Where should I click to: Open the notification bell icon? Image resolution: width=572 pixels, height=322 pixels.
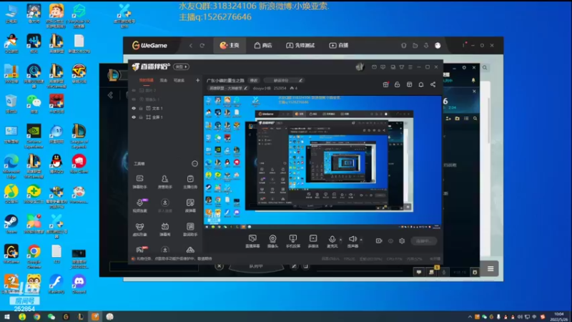coord(421,84)
